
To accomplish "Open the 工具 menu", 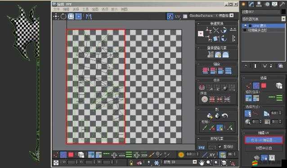I will pyautogui.click(x=85, y=9).
